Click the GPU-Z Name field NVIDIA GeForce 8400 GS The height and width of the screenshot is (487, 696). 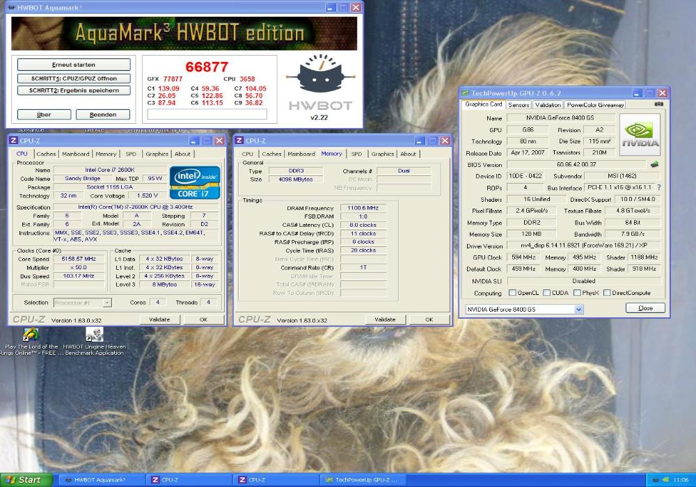coord(561,118)
